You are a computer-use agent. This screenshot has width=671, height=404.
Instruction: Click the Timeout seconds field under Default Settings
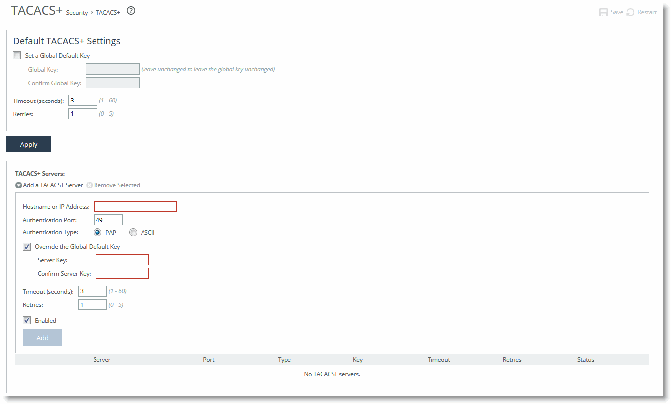click(83, 100)
